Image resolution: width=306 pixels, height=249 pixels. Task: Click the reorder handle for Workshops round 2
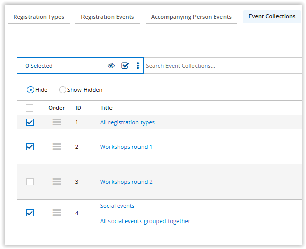(x=57, y=181)
